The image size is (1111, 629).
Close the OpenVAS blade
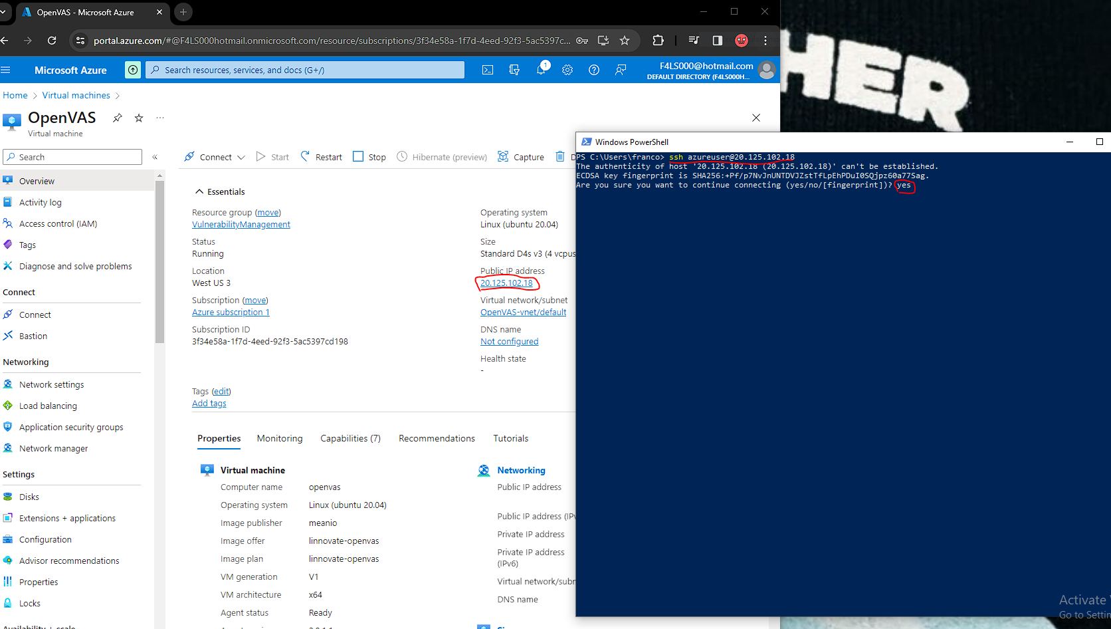pos(756,118)
